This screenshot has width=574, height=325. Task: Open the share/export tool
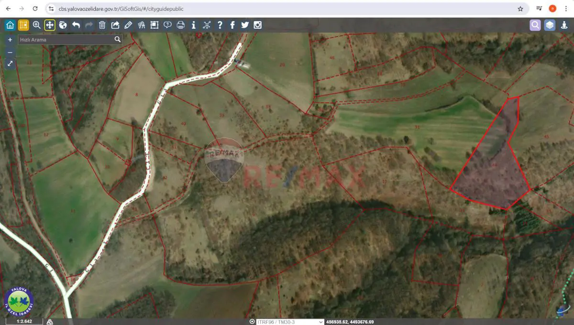115,25
